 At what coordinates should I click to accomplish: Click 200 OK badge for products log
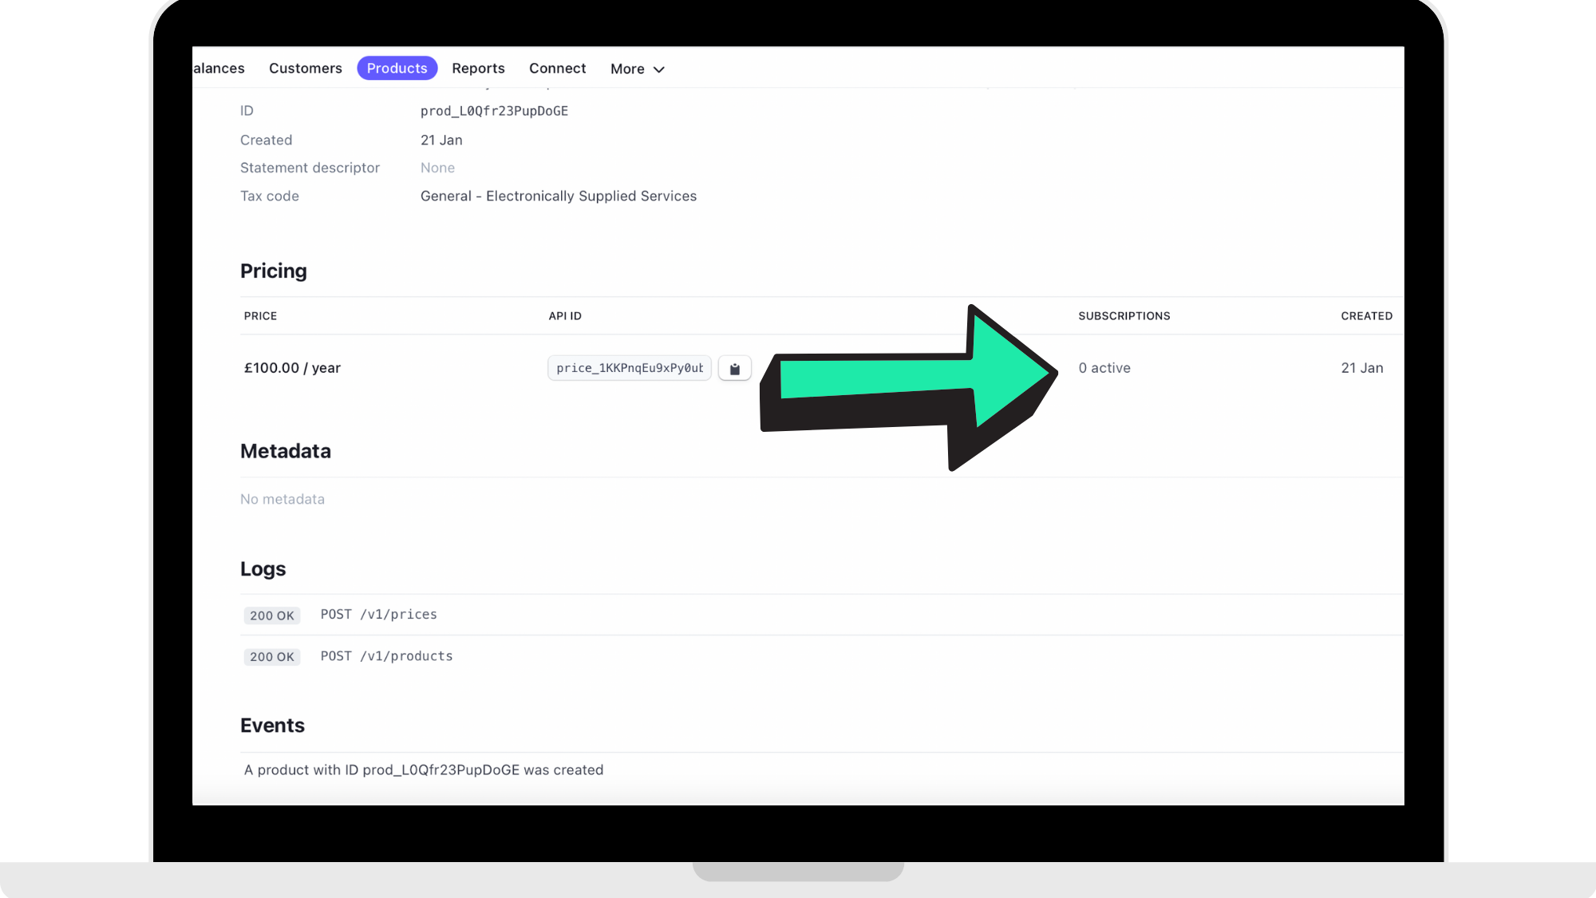tap(271, 657)
